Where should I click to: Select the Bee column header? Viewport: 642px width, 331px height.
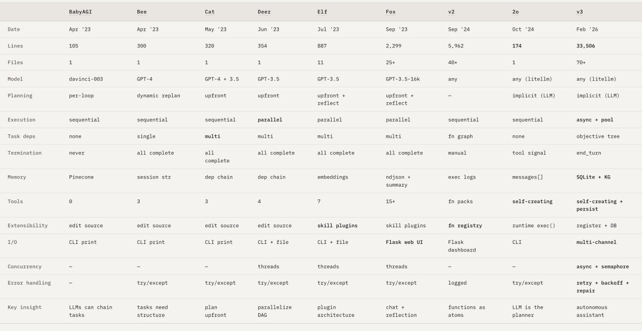click(x=142, y=12)
